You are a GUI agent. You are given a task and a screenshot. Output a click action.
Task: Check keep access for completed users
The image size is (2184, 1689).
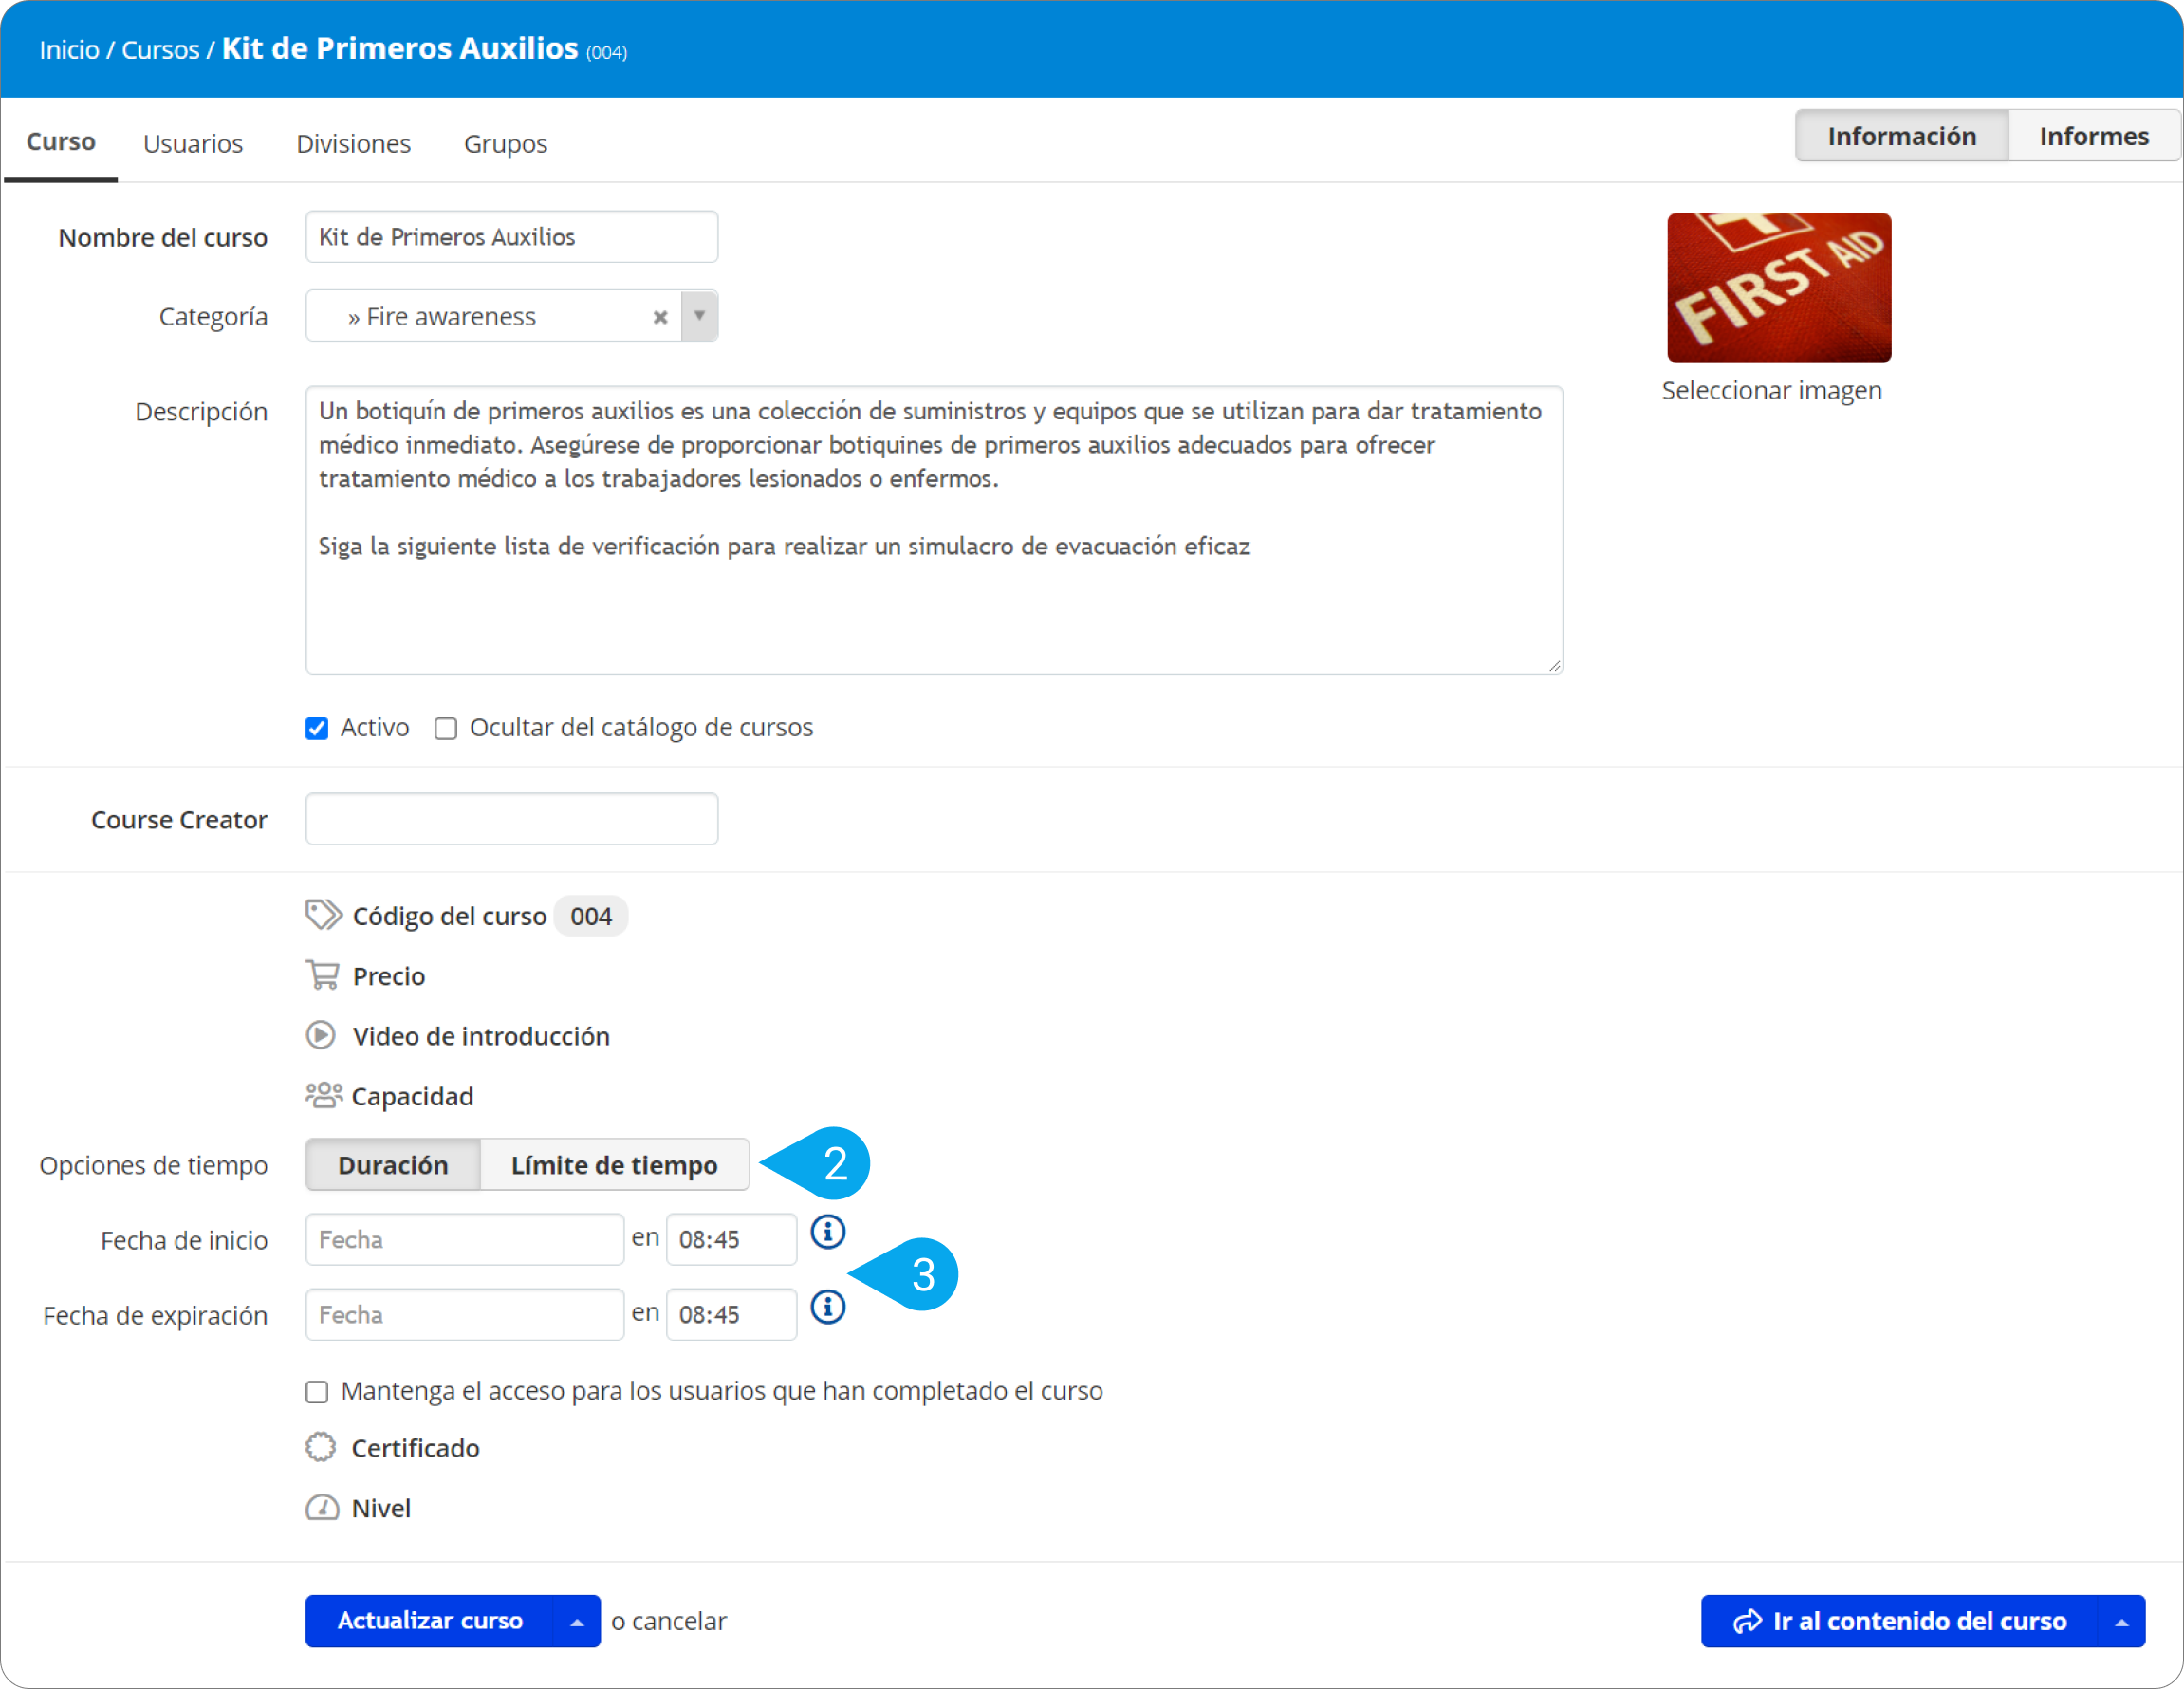pyautogui.click(x=317, y=1391)
